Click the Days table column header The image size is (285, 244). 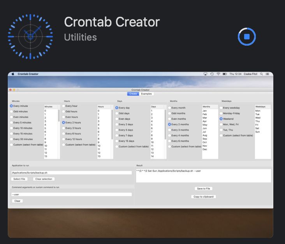click(x=158, y=107)
